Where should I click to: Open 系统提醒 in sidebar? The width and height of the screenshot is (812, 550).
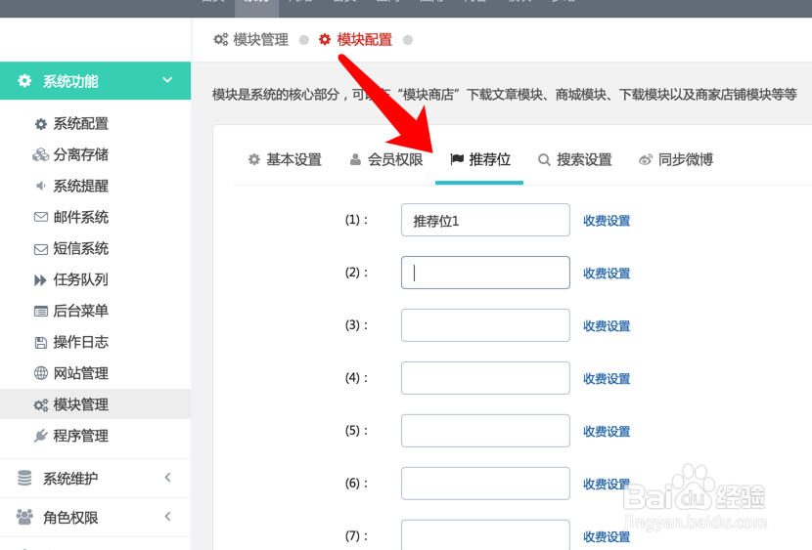81,186
